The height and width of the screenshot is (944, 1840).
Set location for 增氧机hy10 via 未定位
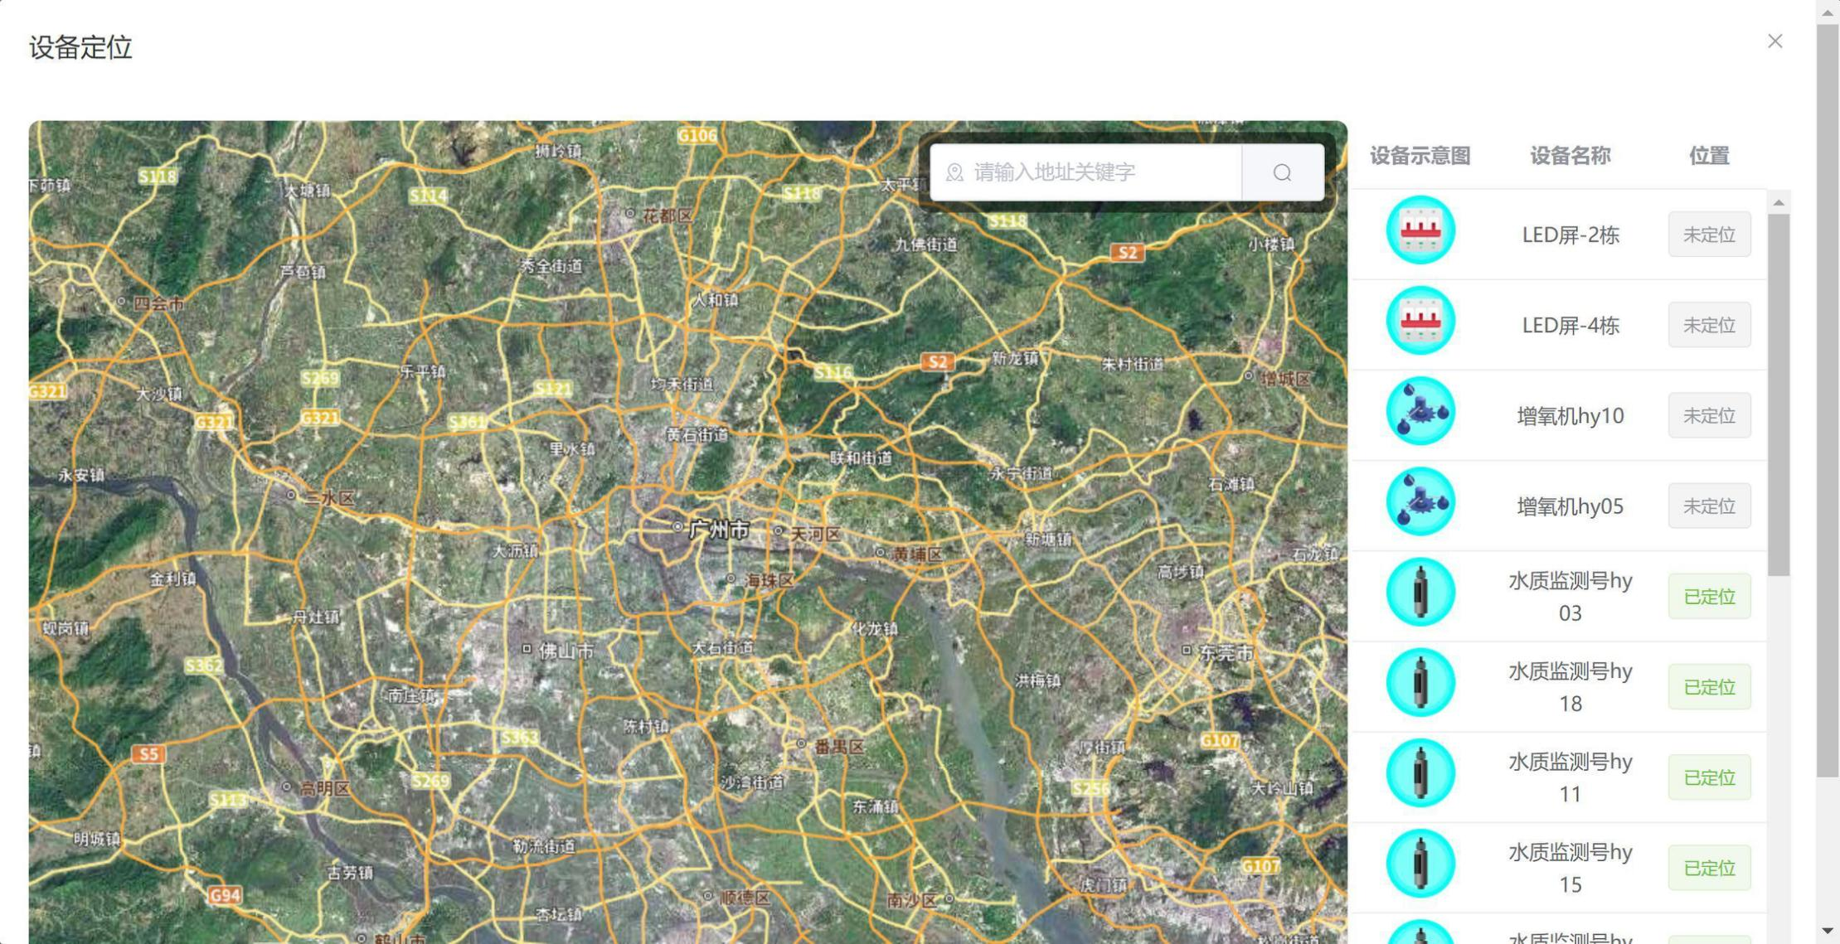coord(1708,415)
